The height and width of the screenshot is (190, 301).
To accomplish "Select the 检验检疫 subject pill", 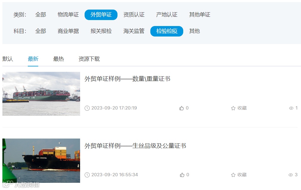I will pos(166,31).
